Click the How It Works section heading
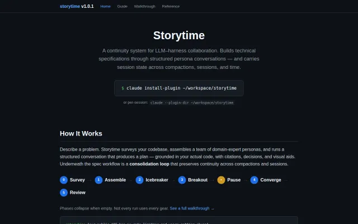The width and height of the screenshot is (358, 224). click(81, 133)
